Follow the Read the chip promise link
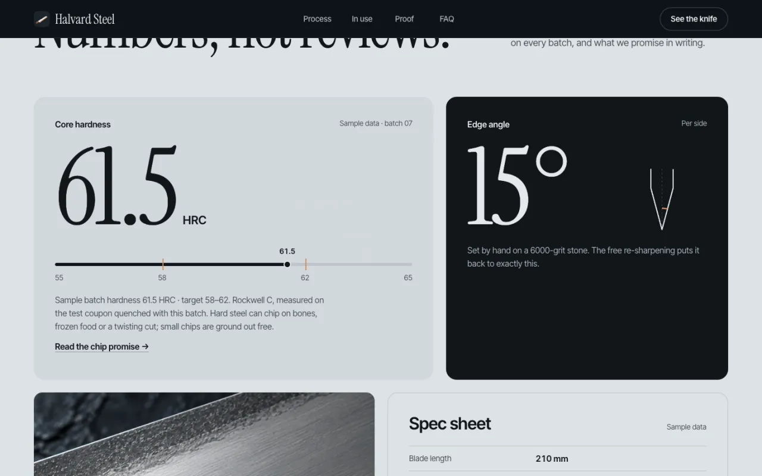Image resolution: width=762 pixels, height=476 pixels. pyautogui.click(x=102, y=347)
